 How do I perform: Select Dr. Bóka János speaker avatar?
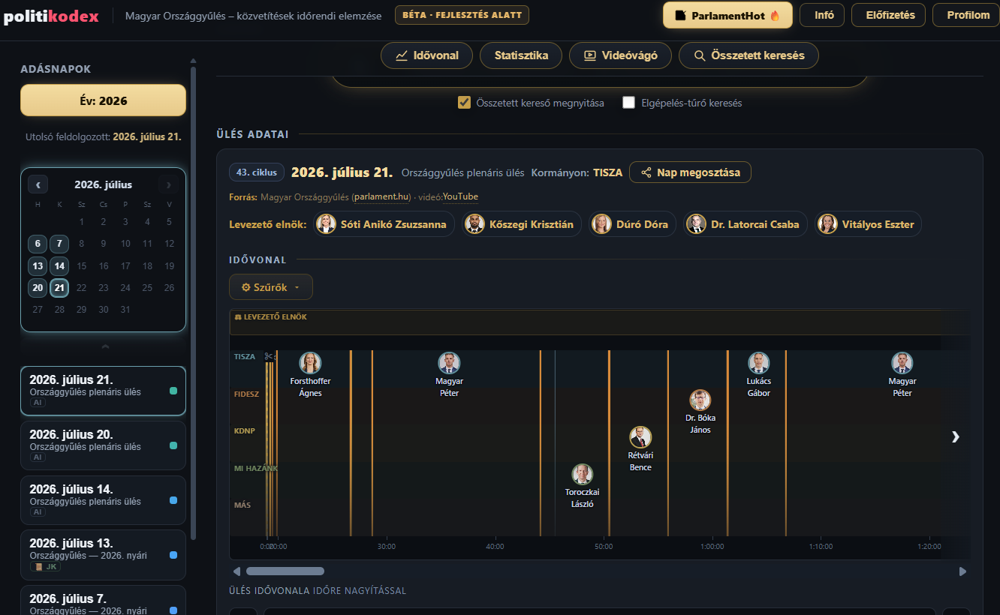point(700,400)
